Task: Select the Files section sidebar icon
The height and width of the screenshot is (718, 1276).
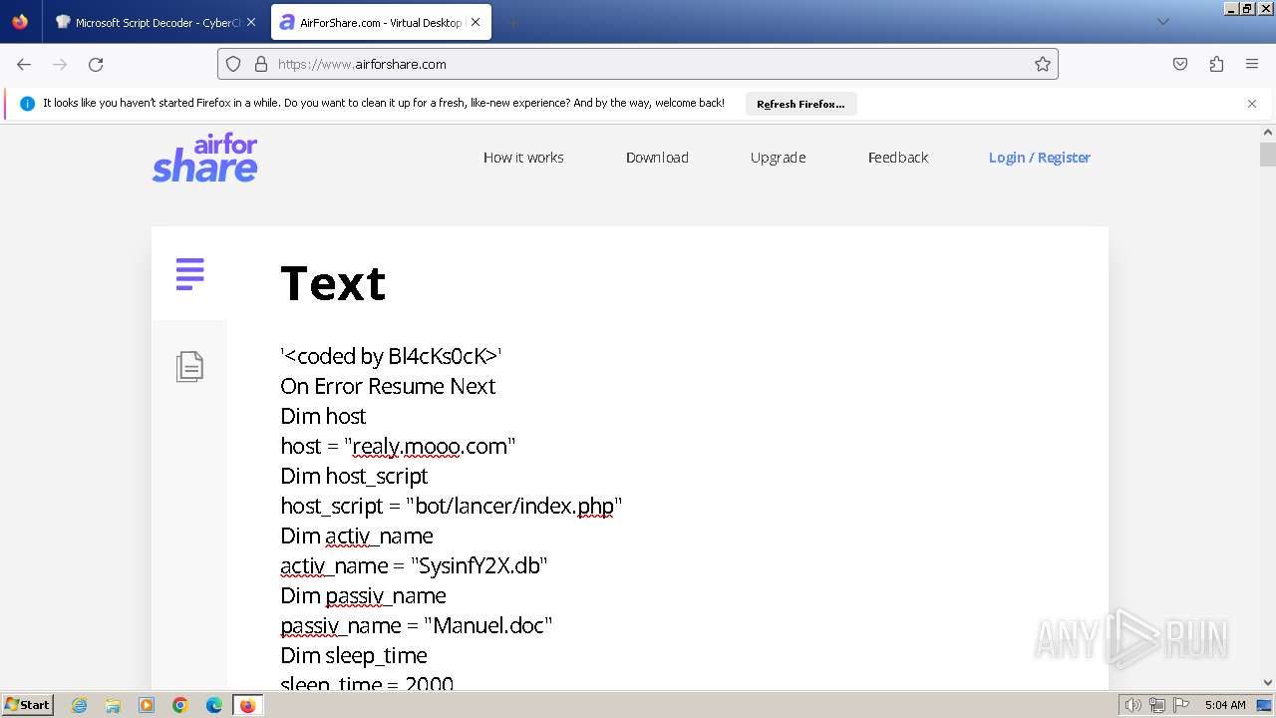Action: click(x=189, y=367)
